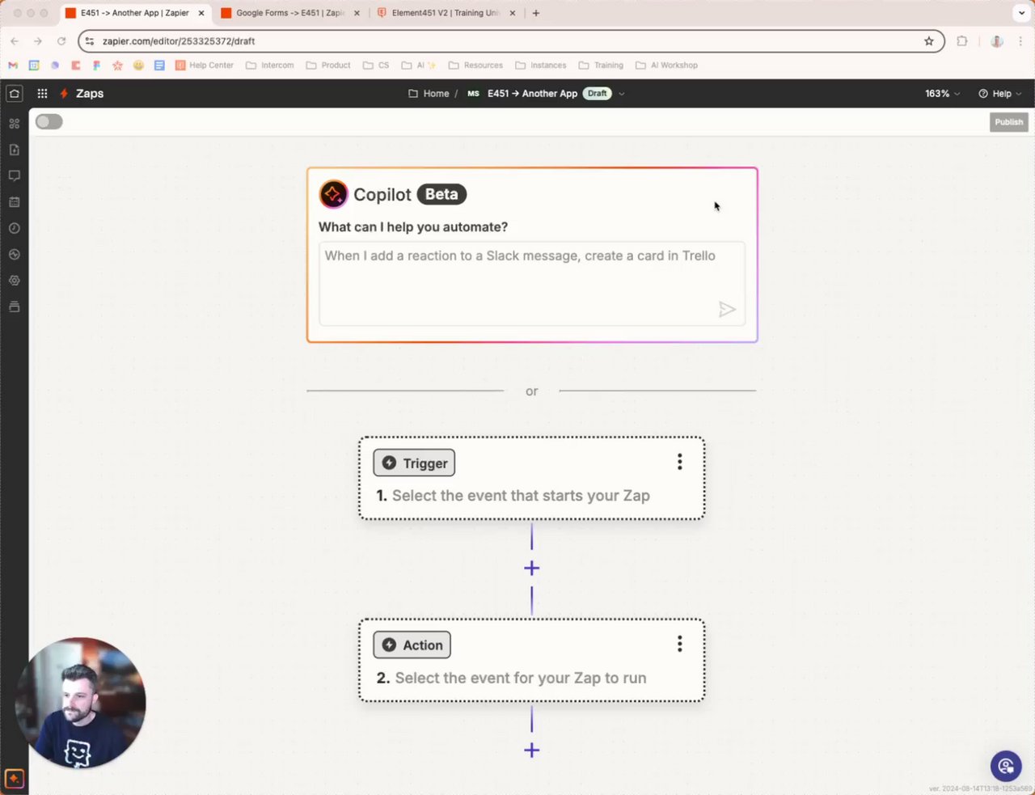The height and width of the screenshot is (795, 1035).
Task: Open the versions stack sidebar icon
Action: click(14, 307)
